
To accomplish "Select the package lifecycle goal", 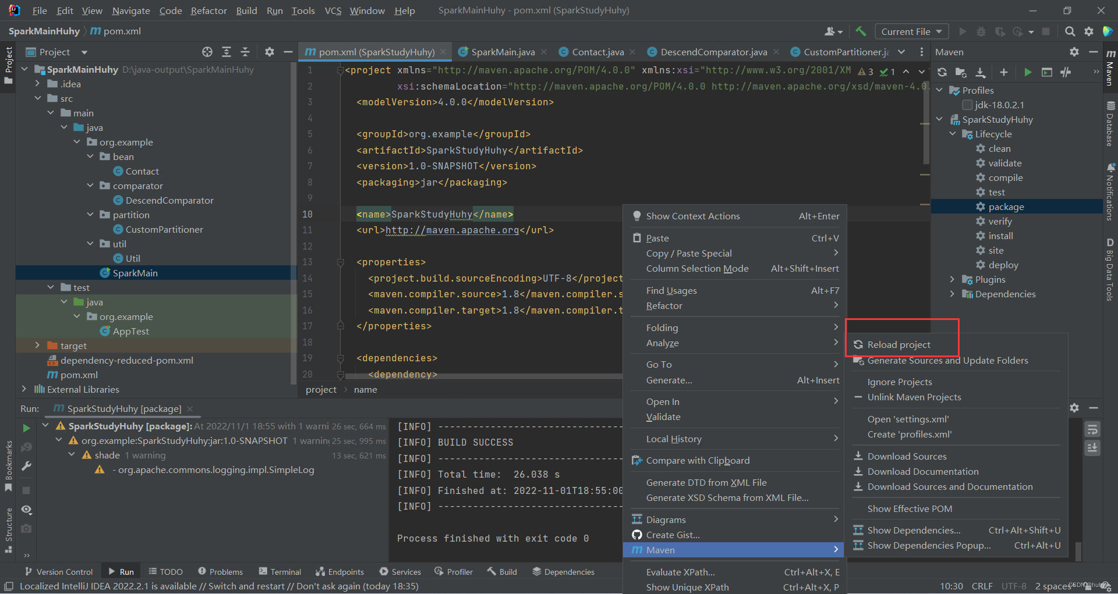I will pyautogui.click(x=1006, y=207).
